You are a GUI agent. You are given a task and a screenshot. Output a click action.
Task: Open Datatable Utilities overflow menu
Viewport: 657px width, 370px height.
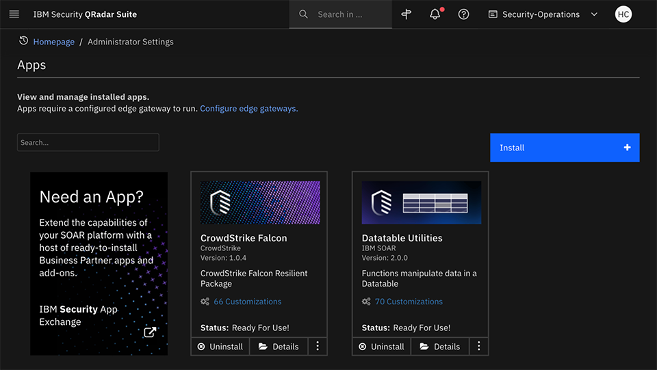(x=479, y=346)
